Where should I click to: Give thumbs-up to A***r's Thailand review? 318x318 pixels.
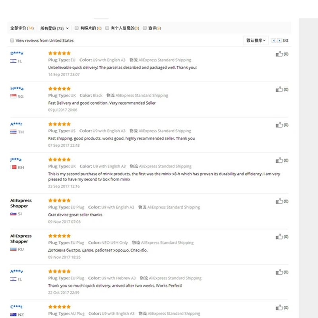point(279,125)
